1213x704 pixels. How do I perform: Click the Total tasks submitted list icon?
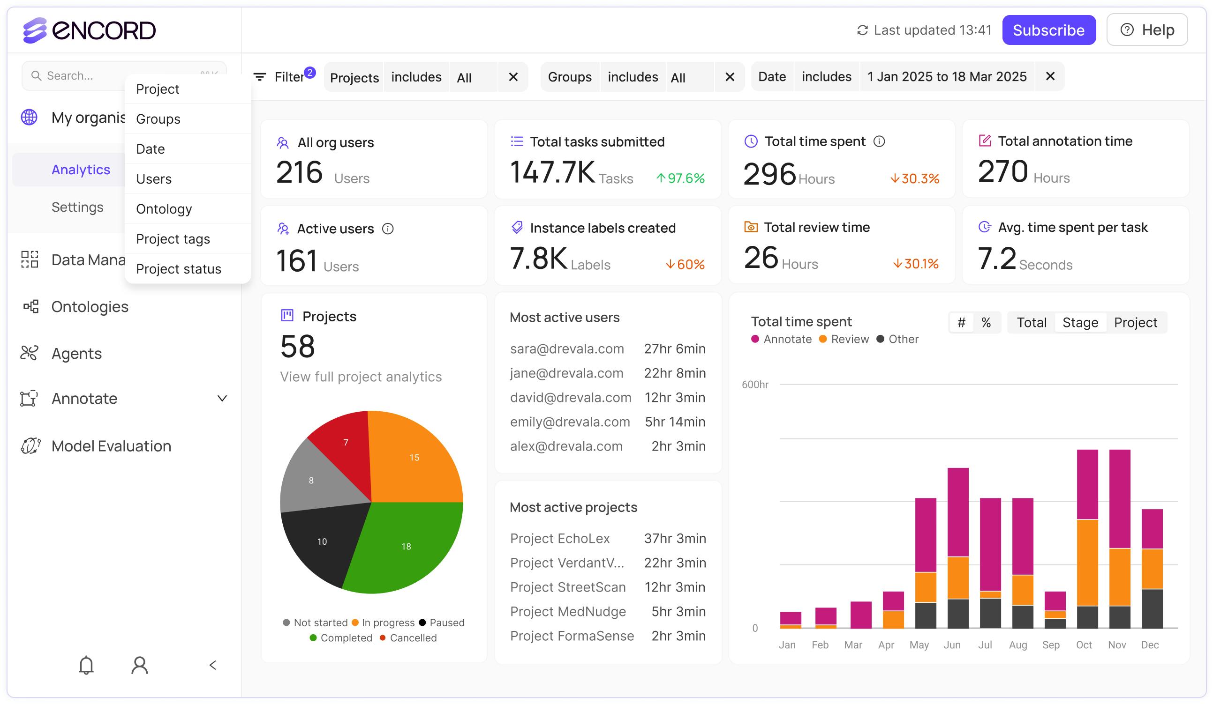[517, 141]
